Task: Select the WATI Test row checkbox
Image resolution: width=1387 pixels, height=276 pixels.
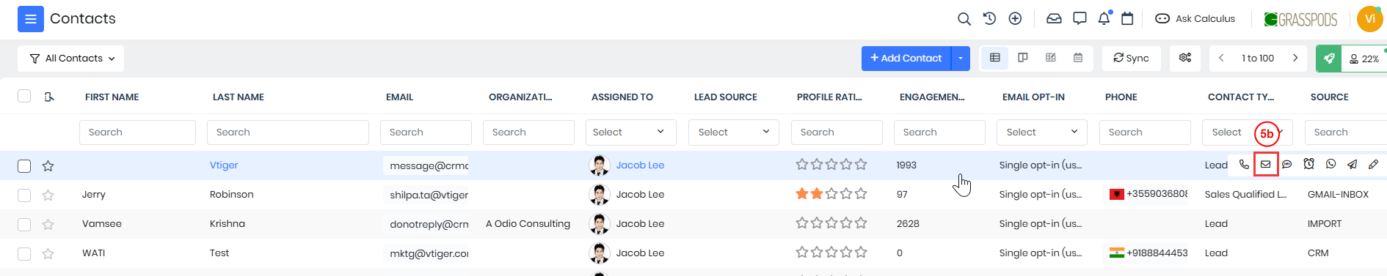Action: (x=24, y=253)
